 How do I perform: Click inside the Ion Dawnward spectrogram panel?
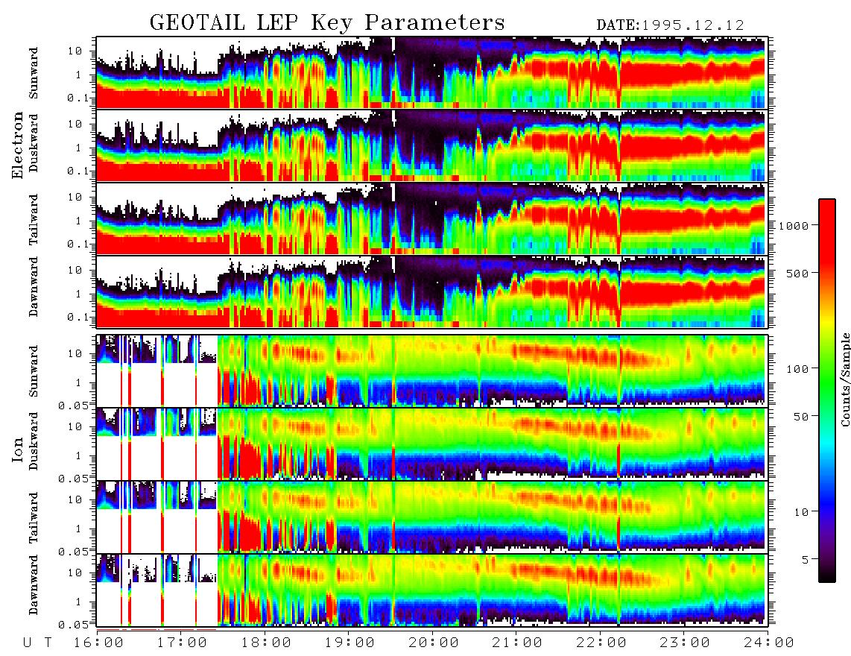click(x=431, y=590)
